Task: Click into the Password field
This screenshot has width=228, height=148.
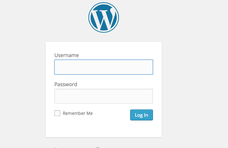Action: pyautogui.click(x=103, y=96)
